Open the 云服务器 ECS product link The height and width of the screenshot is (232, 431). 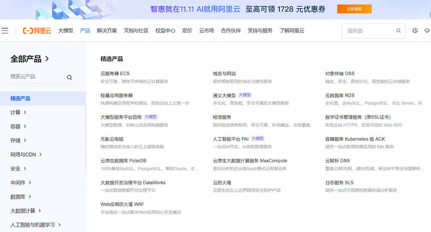tap(115, 74)
